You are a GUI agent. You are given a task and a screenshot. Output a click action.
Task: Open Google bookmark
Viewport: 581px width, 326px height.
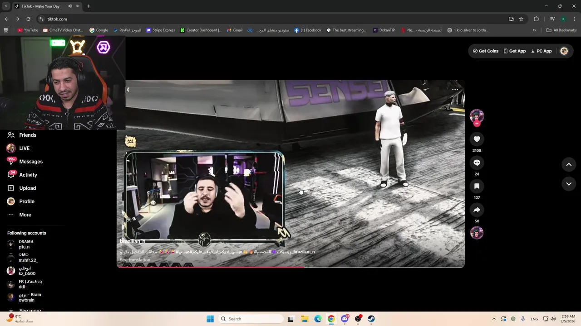[x=98, y=30]
